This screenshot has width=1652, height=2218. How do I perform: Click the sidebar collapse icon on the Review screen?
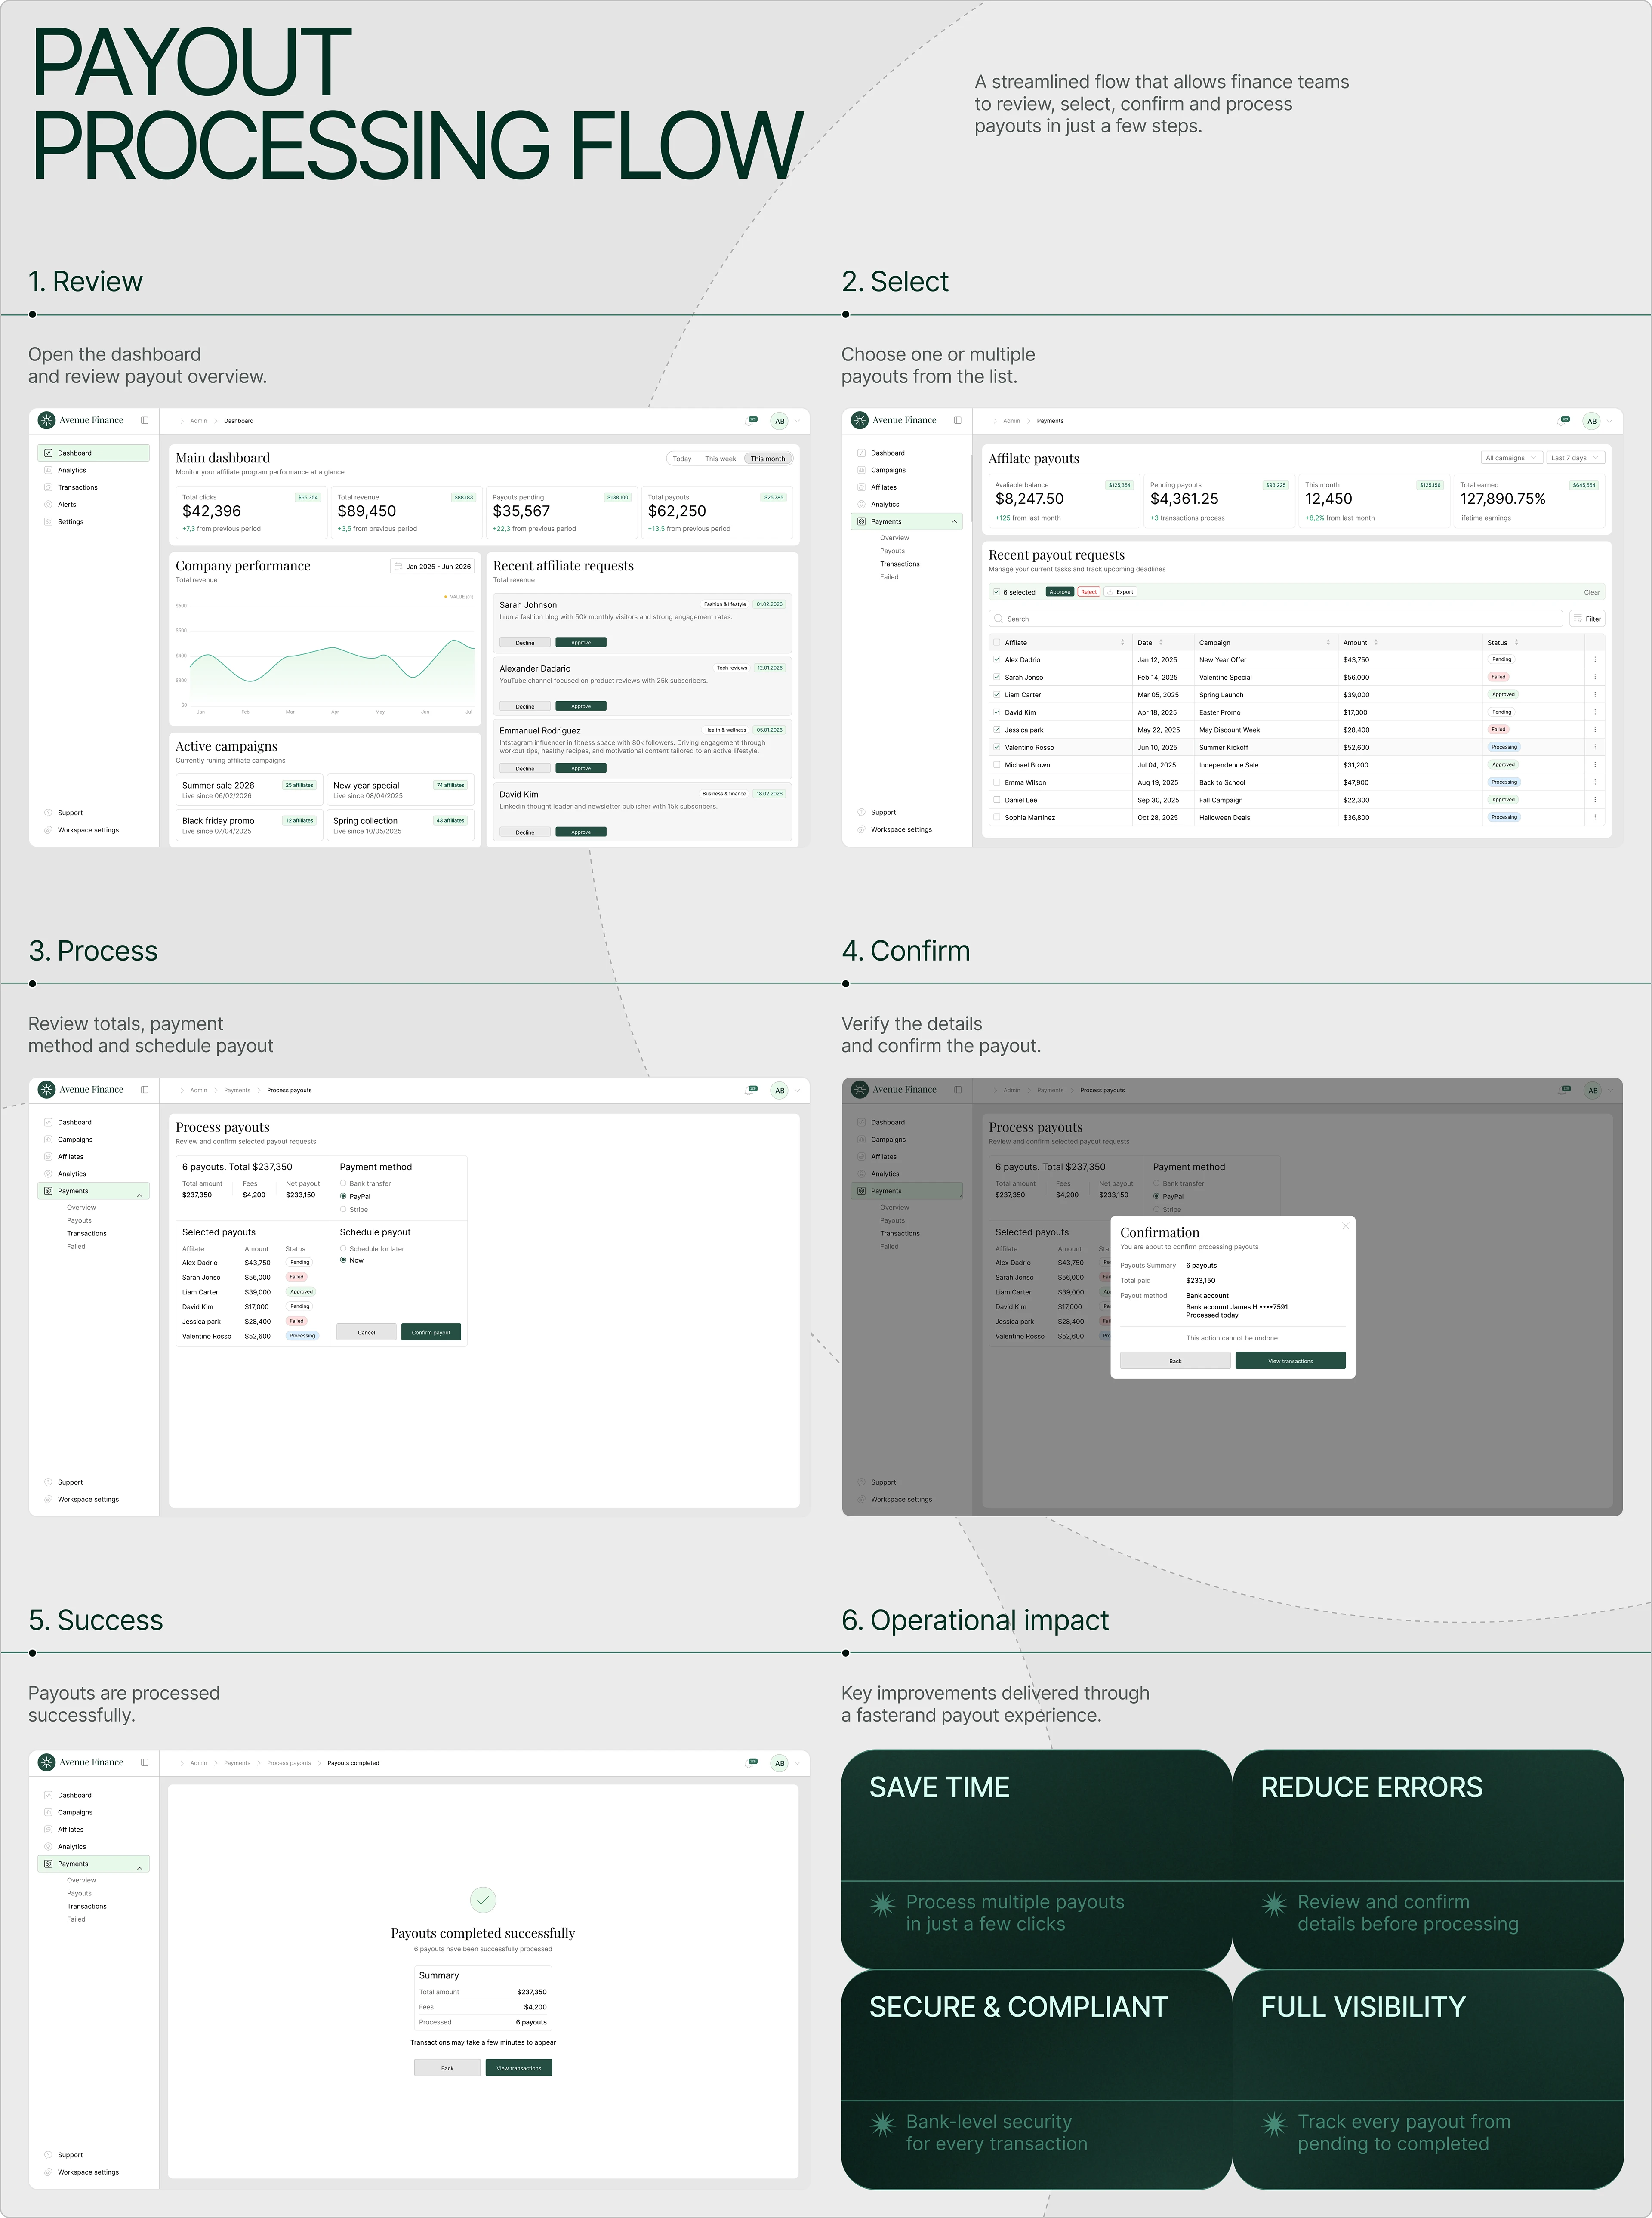[x=145, y=420]
